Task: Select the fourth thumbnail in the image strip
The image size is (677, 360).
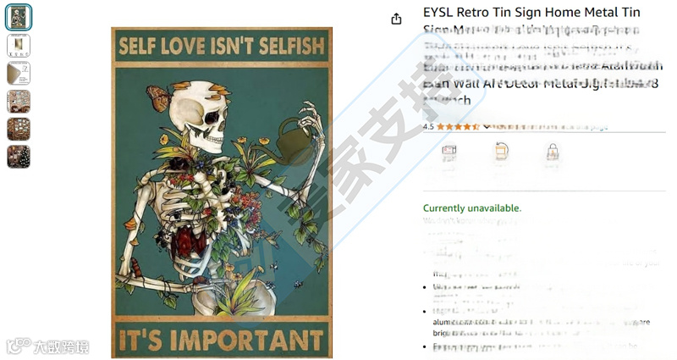Action: click(19, 101)
